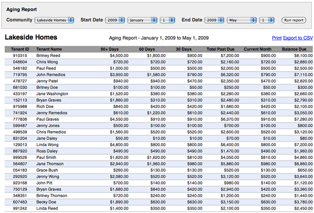Click the tenant ID 910315
The height and width of the screenshot is (213, 314).
tap(20, 56)
